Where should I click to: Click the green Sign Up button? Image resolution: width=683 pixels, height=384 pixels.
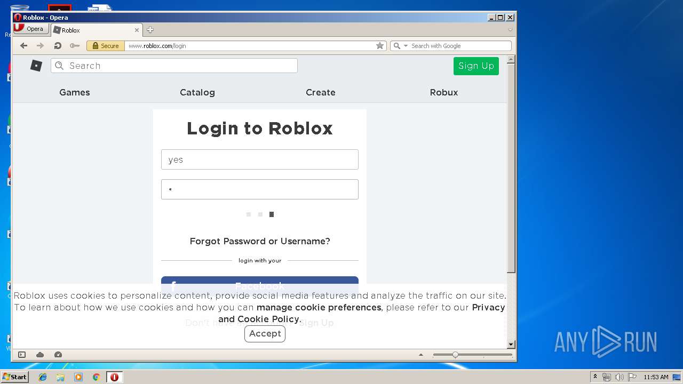[476, 66]
